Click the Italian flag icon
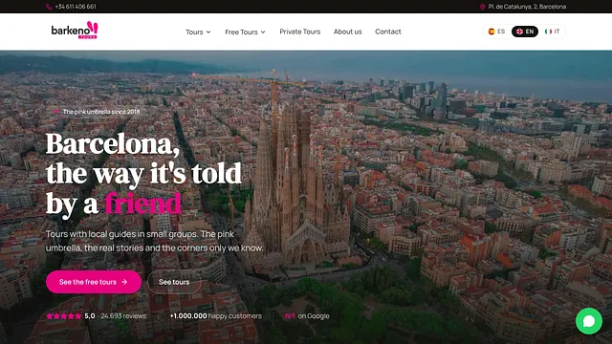The height and width of the screenshot is (344, 612). pyautogui.click(x=548, y=32)
